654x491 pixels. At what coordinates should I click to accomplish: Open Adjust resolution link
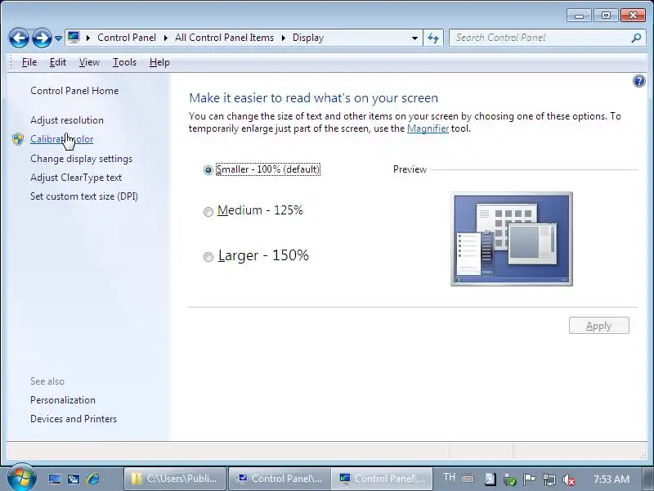tap(67, 120)
